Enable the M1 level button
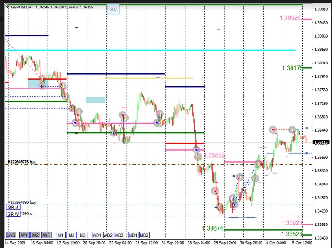The height and width of the screenshot is (248, 332). coord(60,235)
